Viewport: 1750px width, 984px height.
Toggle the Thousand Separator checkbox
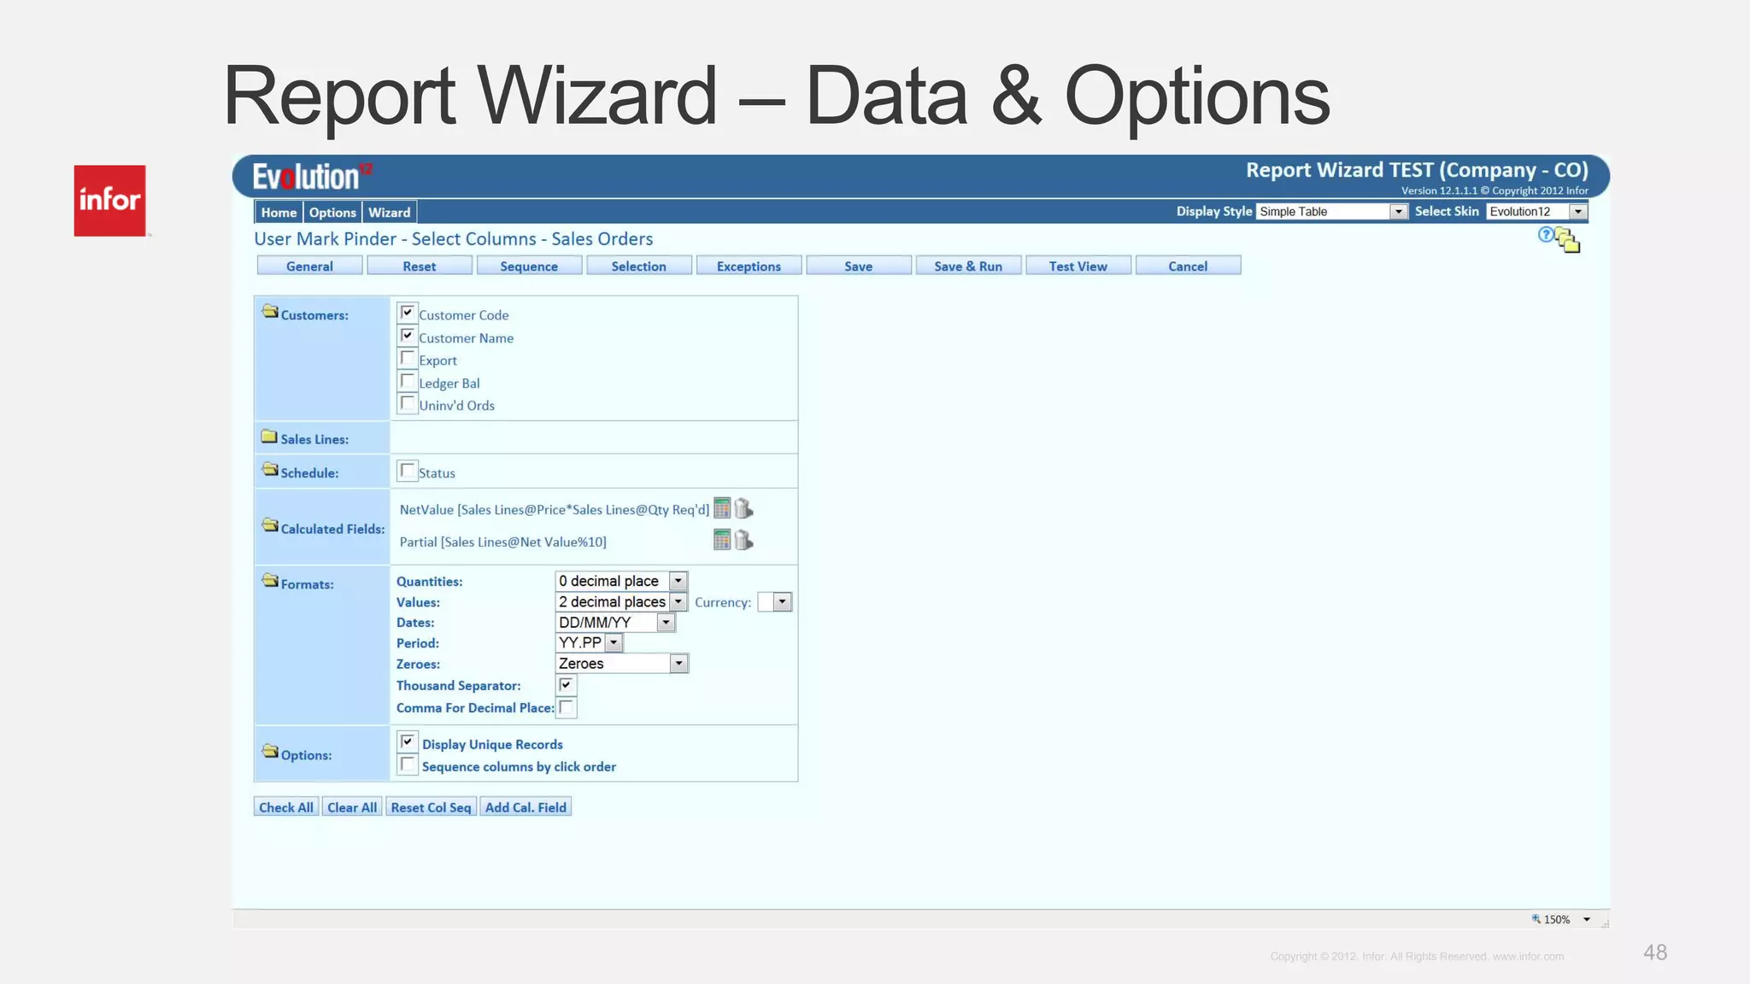(x=566, y=685)
